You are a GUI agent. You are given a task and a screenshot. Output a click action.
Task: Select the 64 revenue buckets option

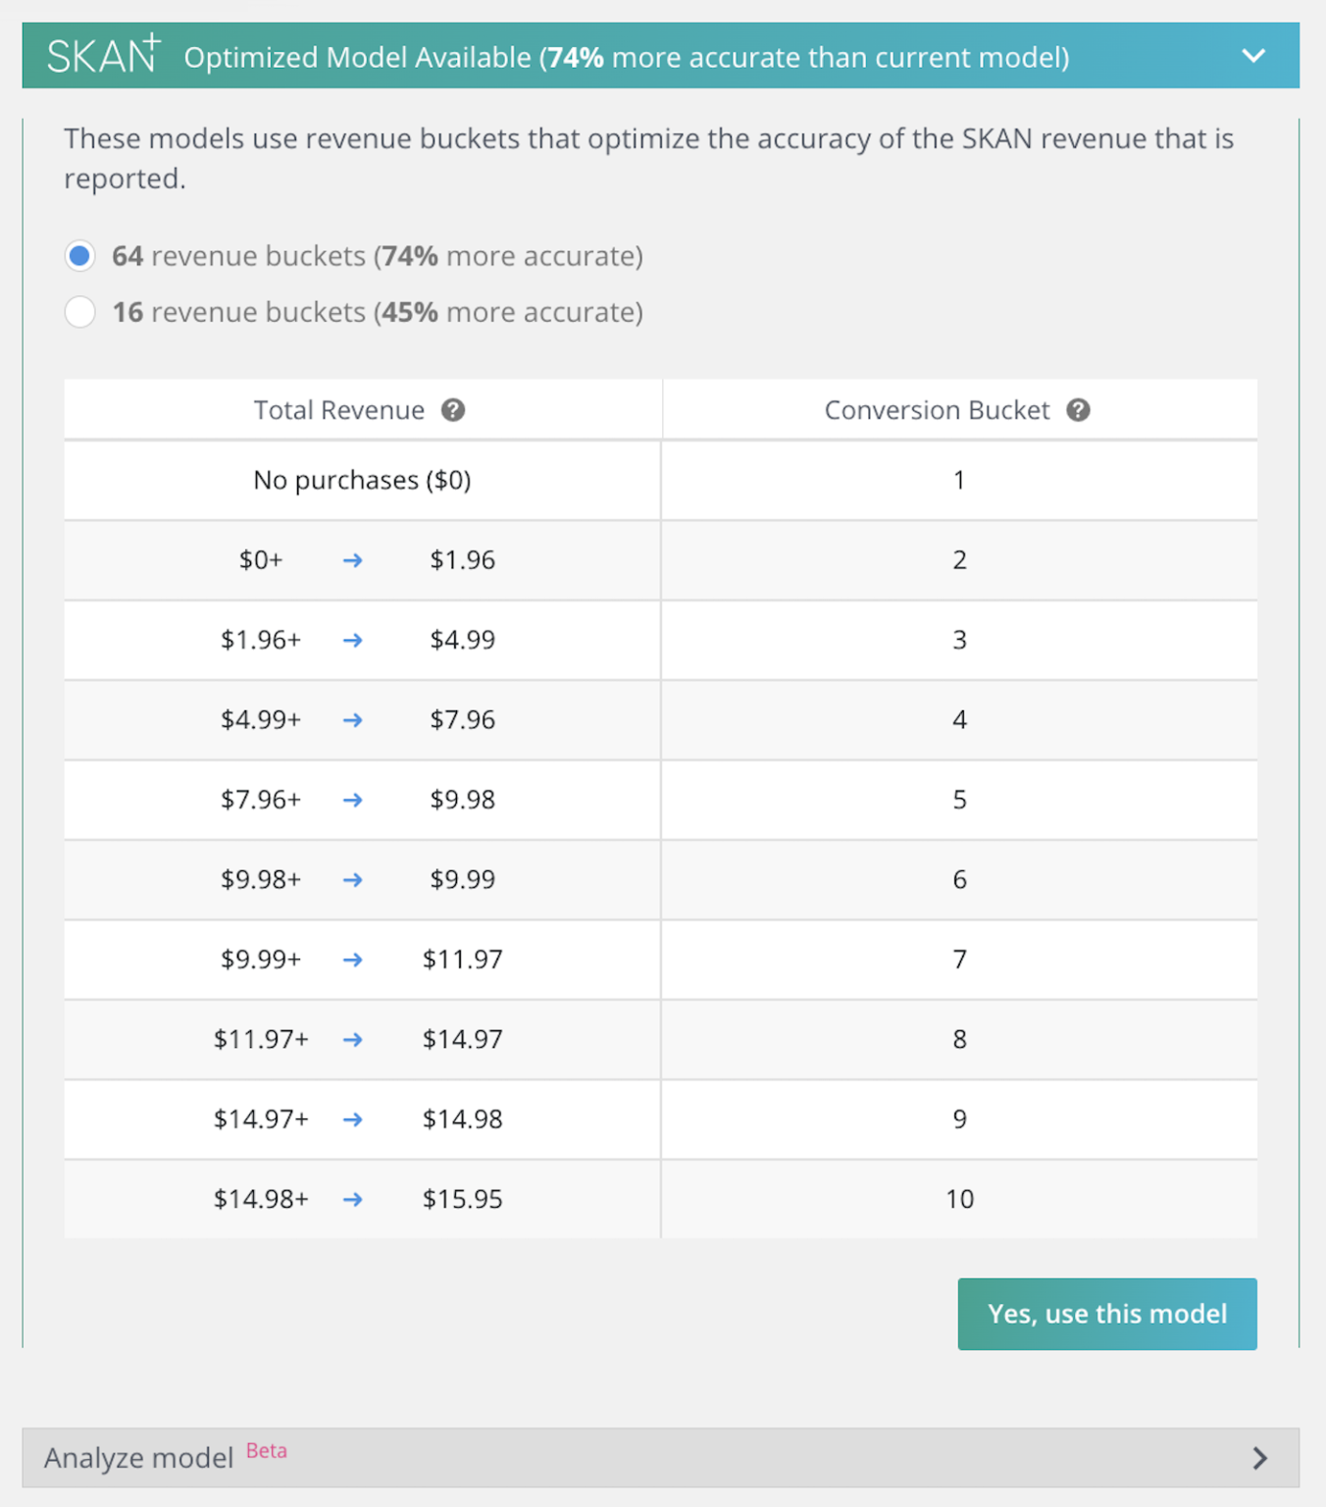pos(79,255)
